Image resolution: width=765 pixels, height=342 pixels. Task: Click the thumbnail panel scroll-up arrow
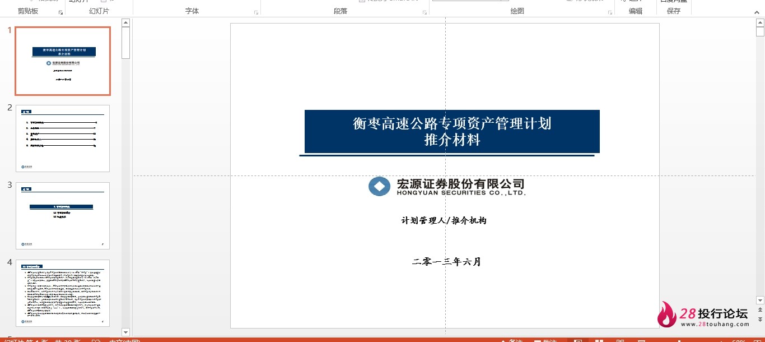point(125,22)
